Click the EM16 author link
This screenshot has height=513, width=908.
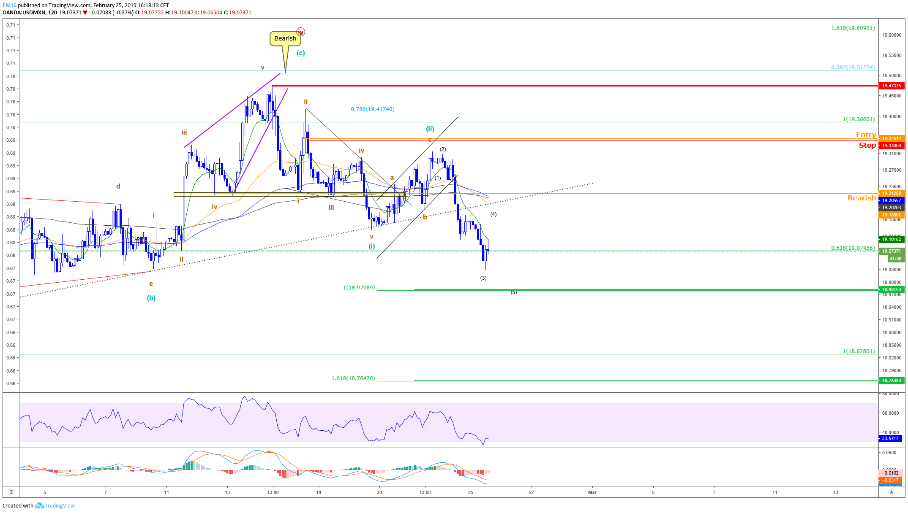pos(9,5)
